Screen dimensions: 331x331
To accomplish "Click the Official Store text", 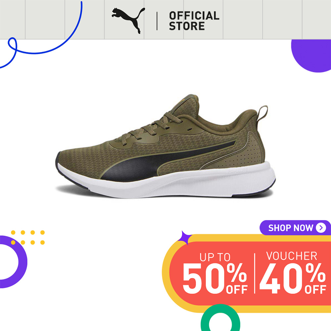I will (194, 21).
